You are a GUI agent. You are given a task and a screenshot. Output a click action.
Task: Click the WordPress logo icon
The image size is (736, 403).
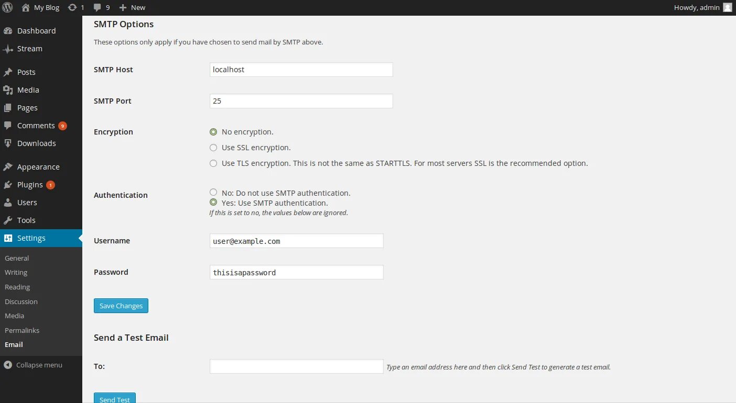click(7, 7)
